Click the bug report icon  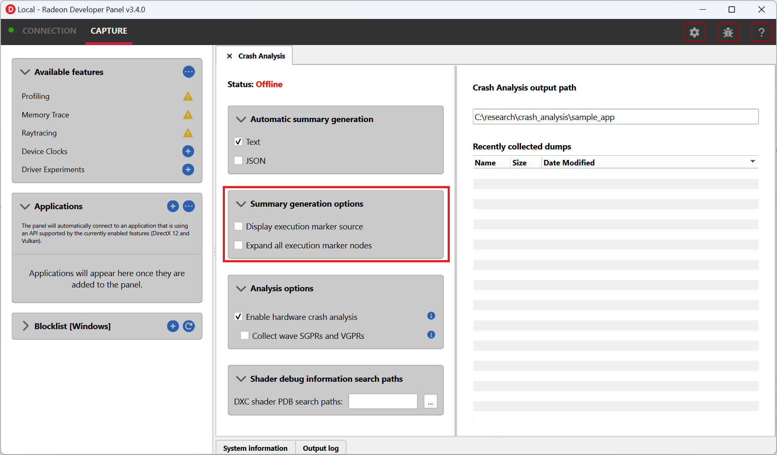[728, 32]
